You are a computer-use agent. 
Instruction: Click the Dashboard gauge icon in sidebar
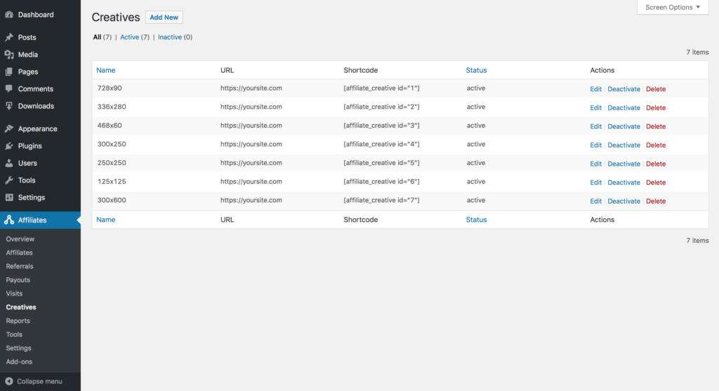(8, 15)
